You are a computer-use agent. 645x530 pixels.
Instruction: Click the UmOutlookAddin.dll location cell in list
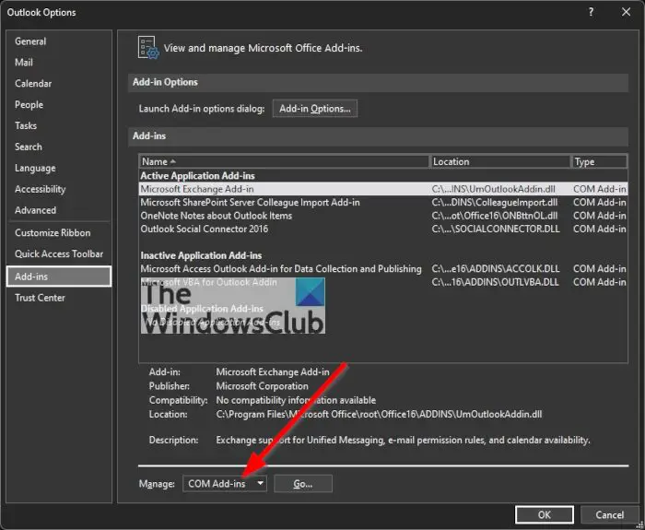(494, 189)
